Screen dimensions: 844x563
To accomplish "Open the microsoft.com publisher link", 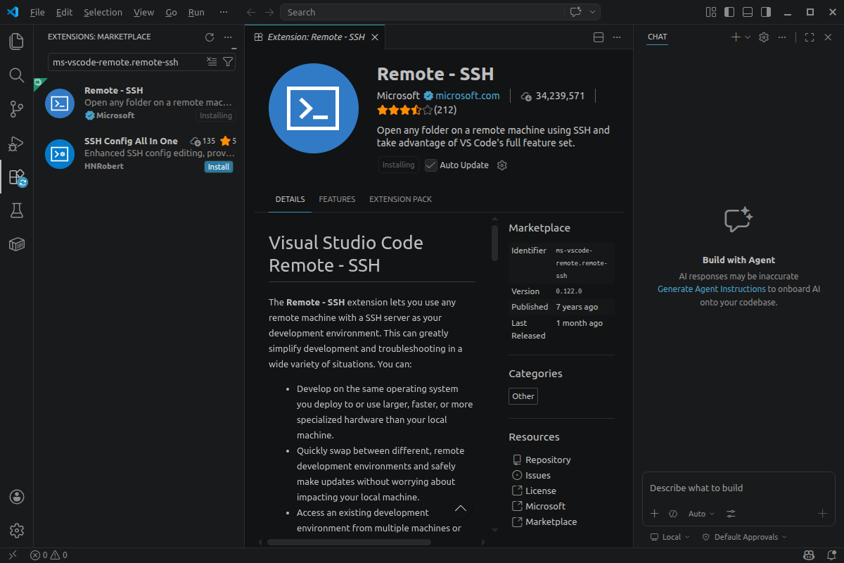I will (467, 96).
